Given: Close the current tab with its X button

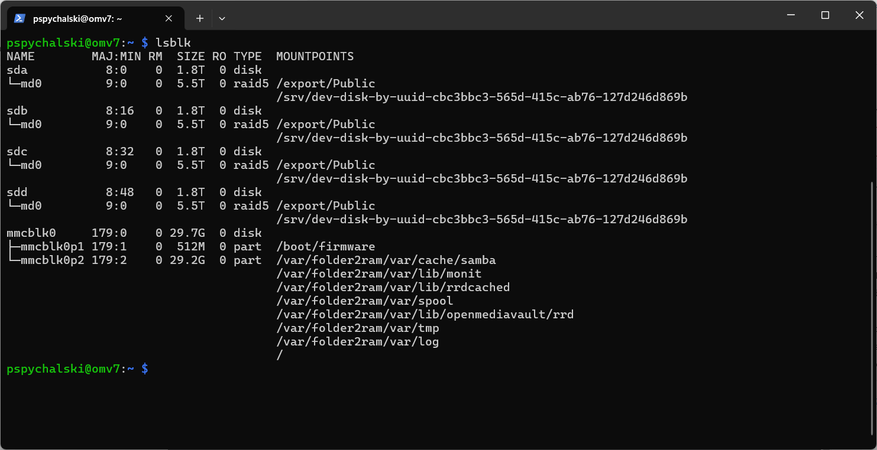Looking at the screenshot, I should [x=169, y=18].
